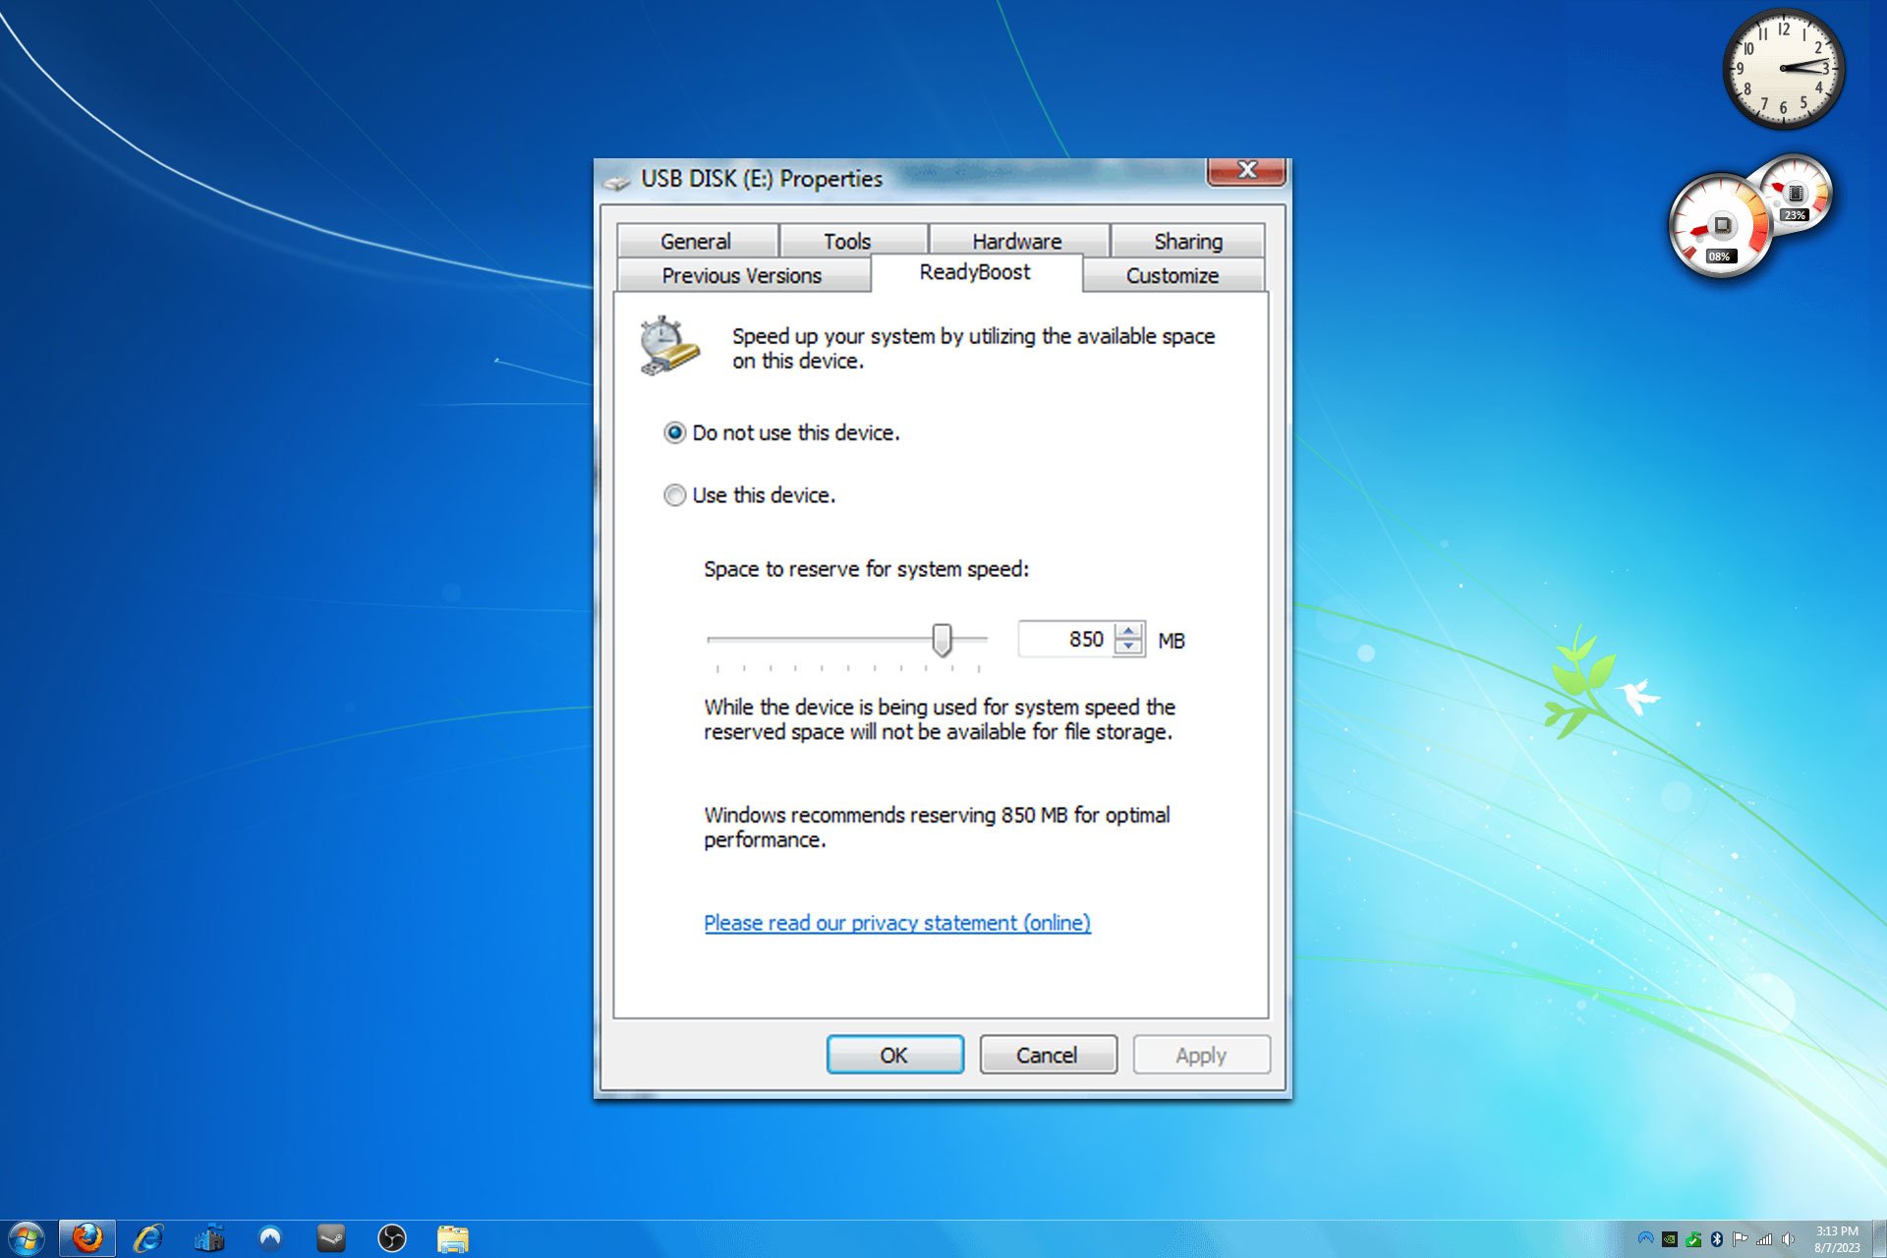Viewport: 1887px width, 1258px height.
Task: Click the General tab
Action: pos(698,240)
